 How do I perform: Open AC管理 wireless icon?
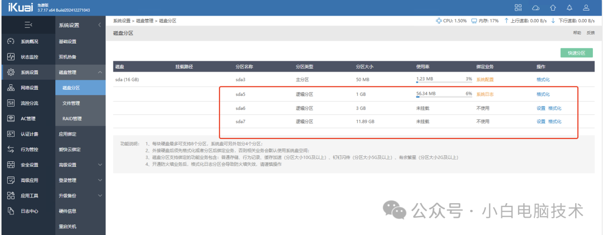click(x=11, y=118)
